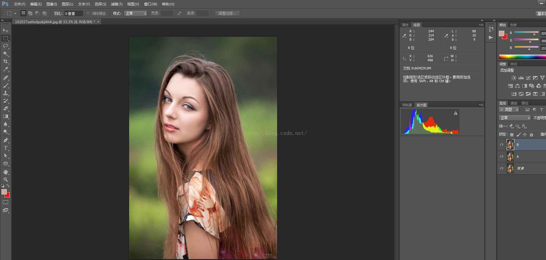Select the Horizontal Type tool

click(6, 148)
